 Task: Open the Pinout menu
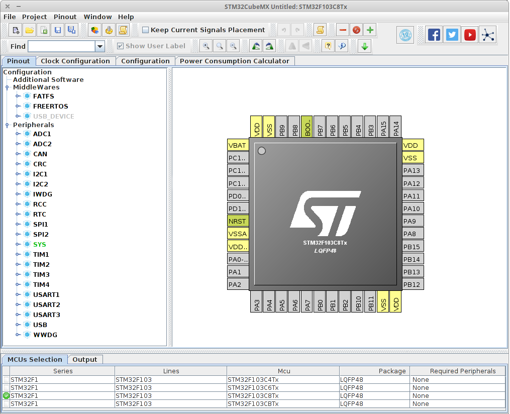(x=65, y=17)
